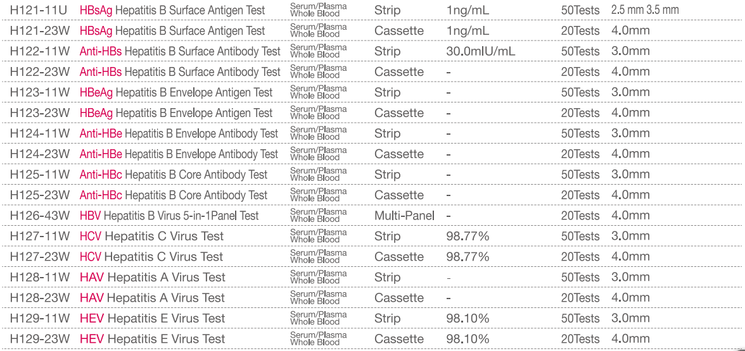Select product code H126-43W
Image resolution: width=745 pixels, height=351 pixels.
[40, 216]
